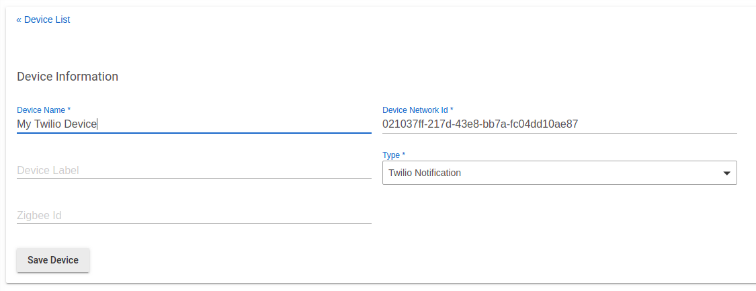Click the Device Label placeholder text
The width and height of the screenshot is (756, 291).
48,170
